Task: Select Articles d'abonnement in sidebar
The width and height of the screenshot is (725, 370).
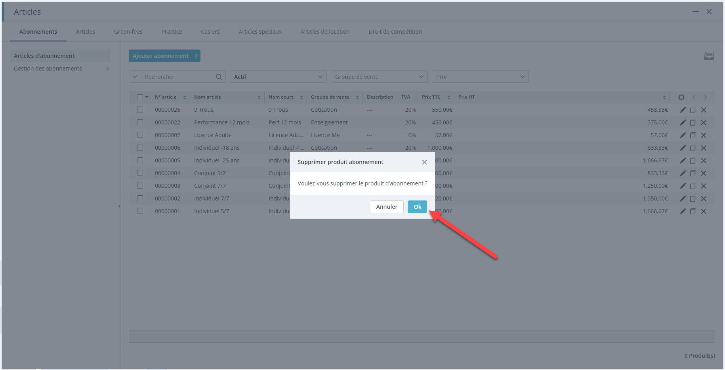Action: tap(60, 56)
